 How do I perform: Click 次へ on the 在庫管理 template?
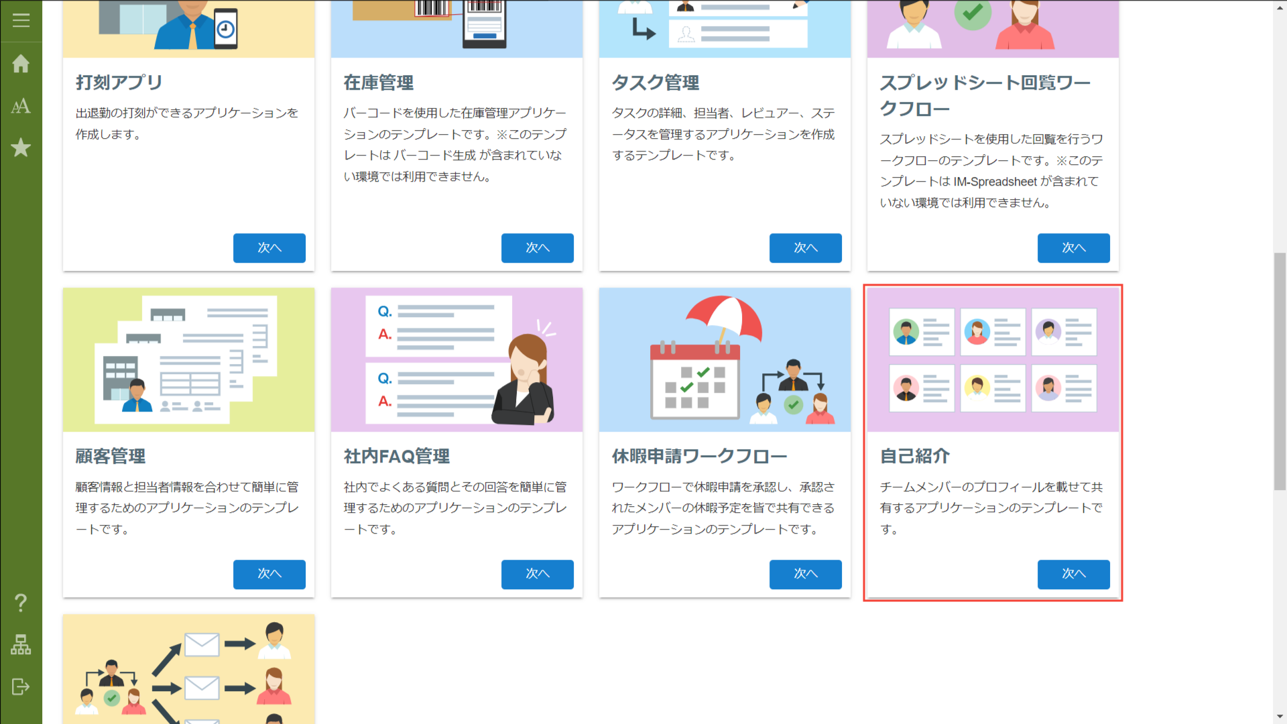click(537, 248)
